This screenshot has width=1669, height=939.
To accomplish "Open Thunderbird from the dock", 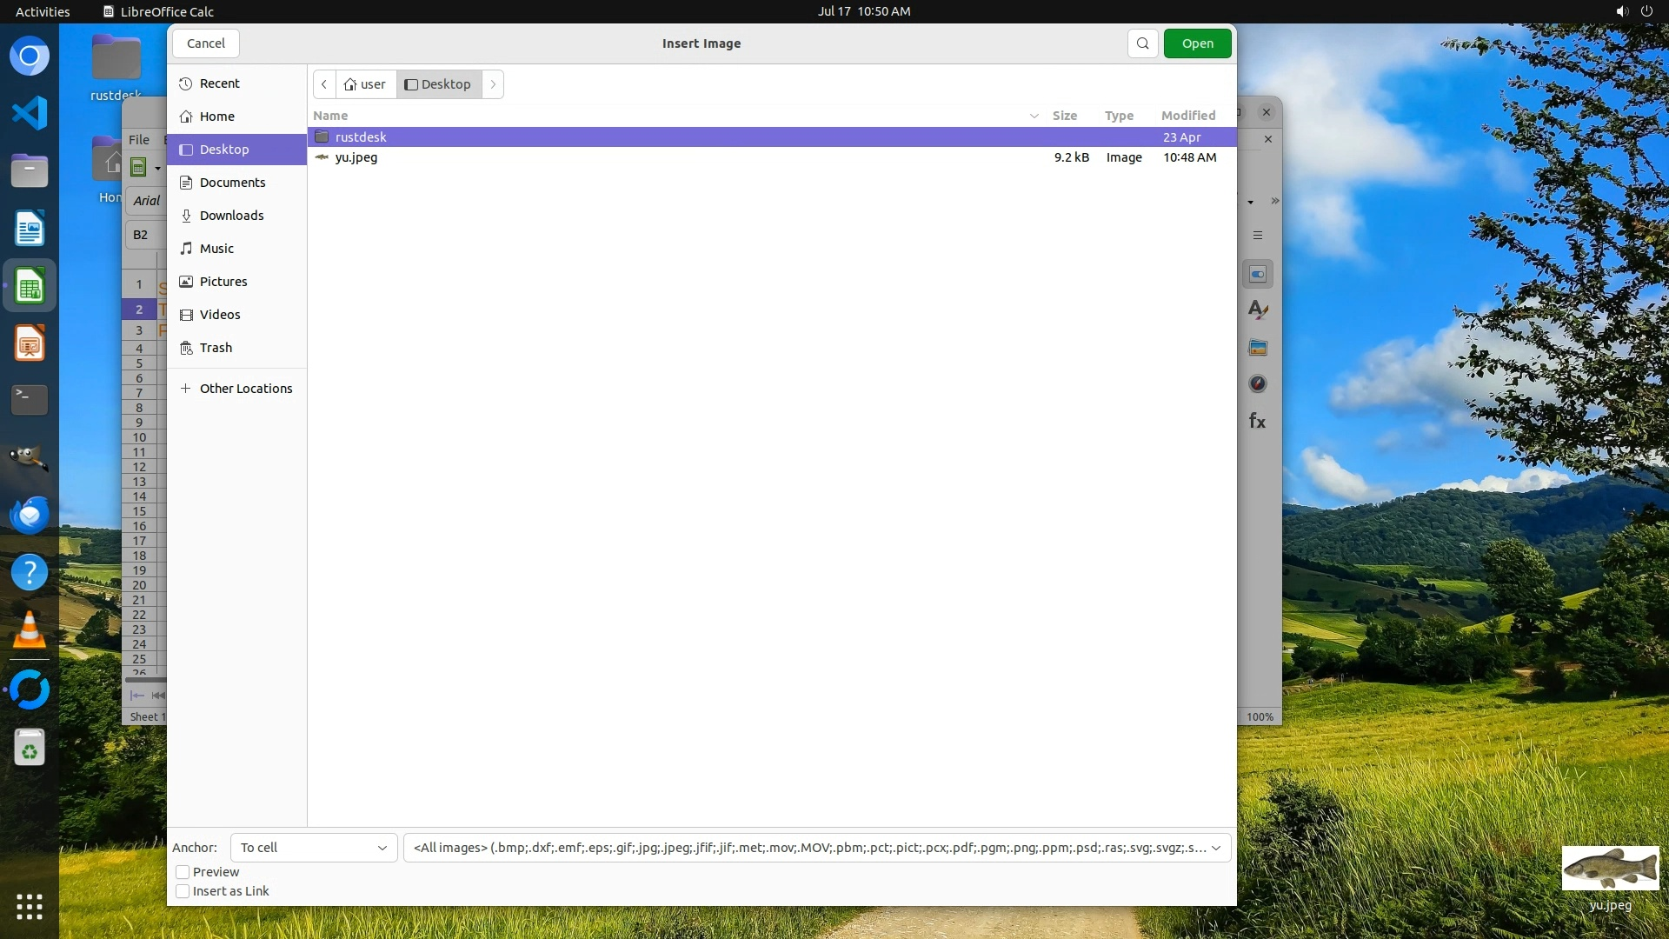I will tap(30, 515).
